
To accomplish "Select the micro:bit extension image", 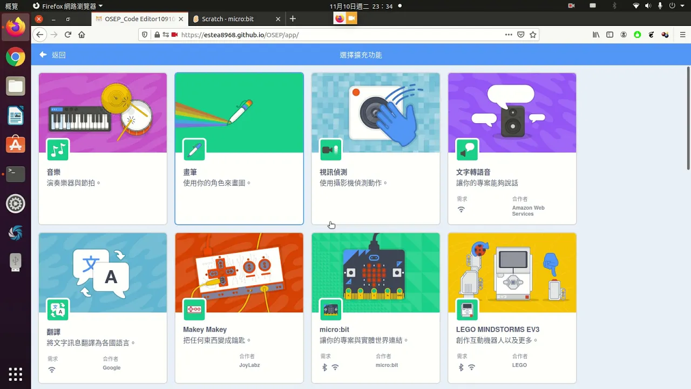I will coord(376,273).
